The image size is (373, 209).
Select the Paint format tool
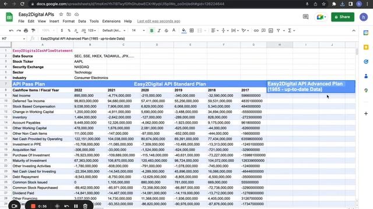point(33,31)
